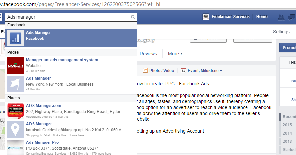The width and height of the screenshot is (296, 155).
Task: Click the Photo / Video icon
Action: (145, 70)
